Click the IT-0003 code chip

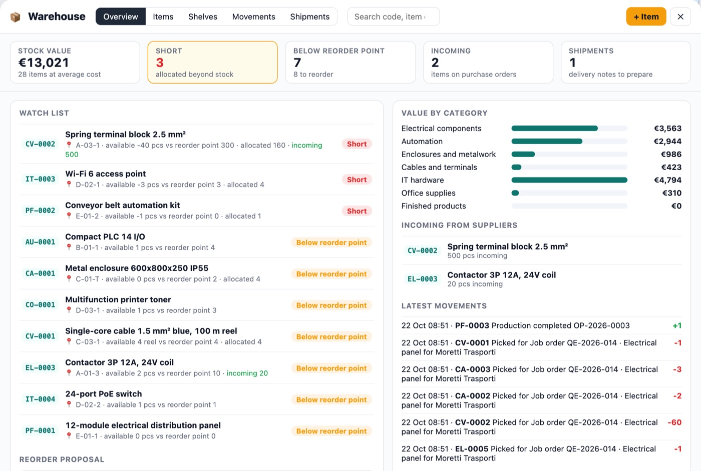pyautogui.click(x=41, y=179)
